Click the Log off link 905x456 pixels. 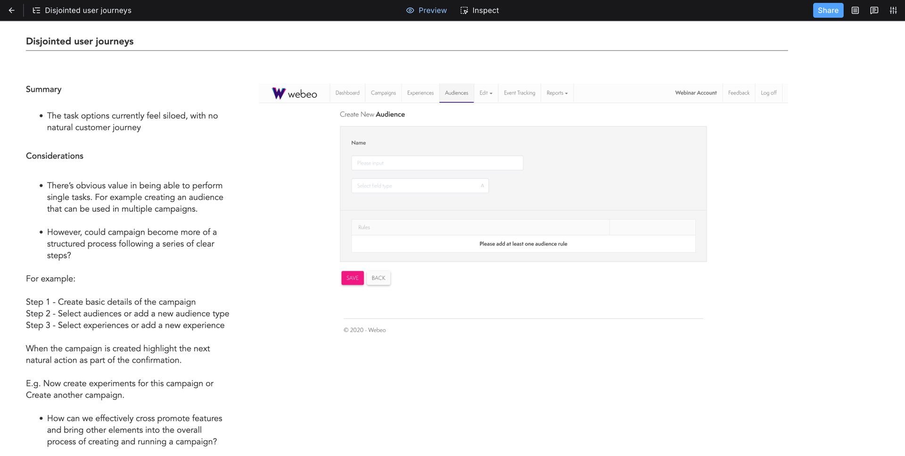pos(769,93)
